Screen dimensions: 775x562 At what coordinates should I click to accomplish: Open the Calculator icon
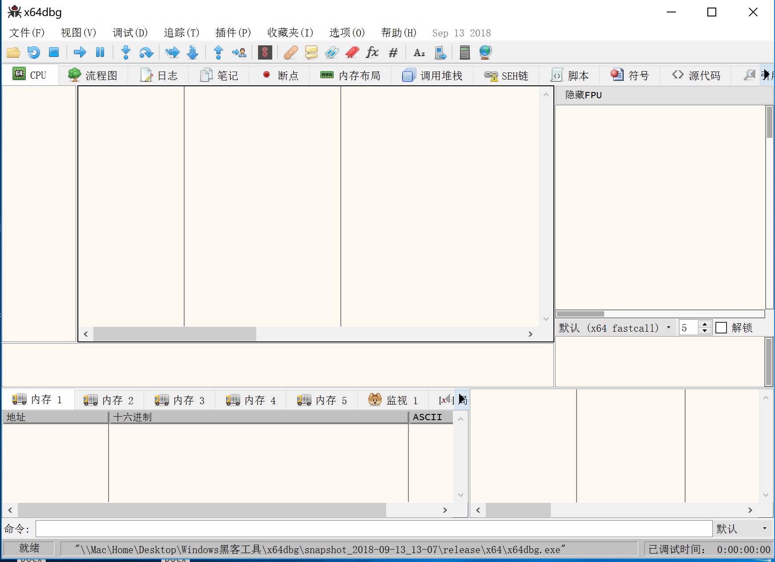click(x=465, y=52)
